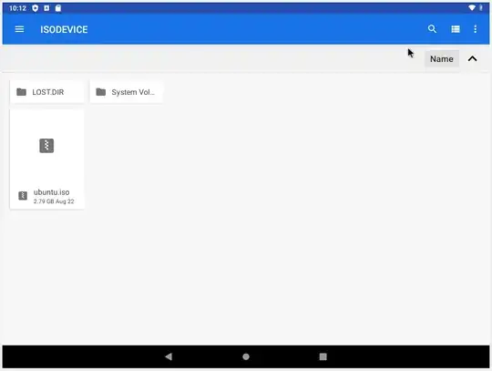Click the SD card status bar icon
Screen dimensions: 492x371
[58, 8]
